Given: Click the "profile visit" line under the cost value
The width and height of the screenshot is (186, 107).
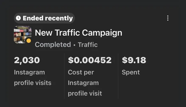Looking at the screenshot, I should (x=85, y=93).
